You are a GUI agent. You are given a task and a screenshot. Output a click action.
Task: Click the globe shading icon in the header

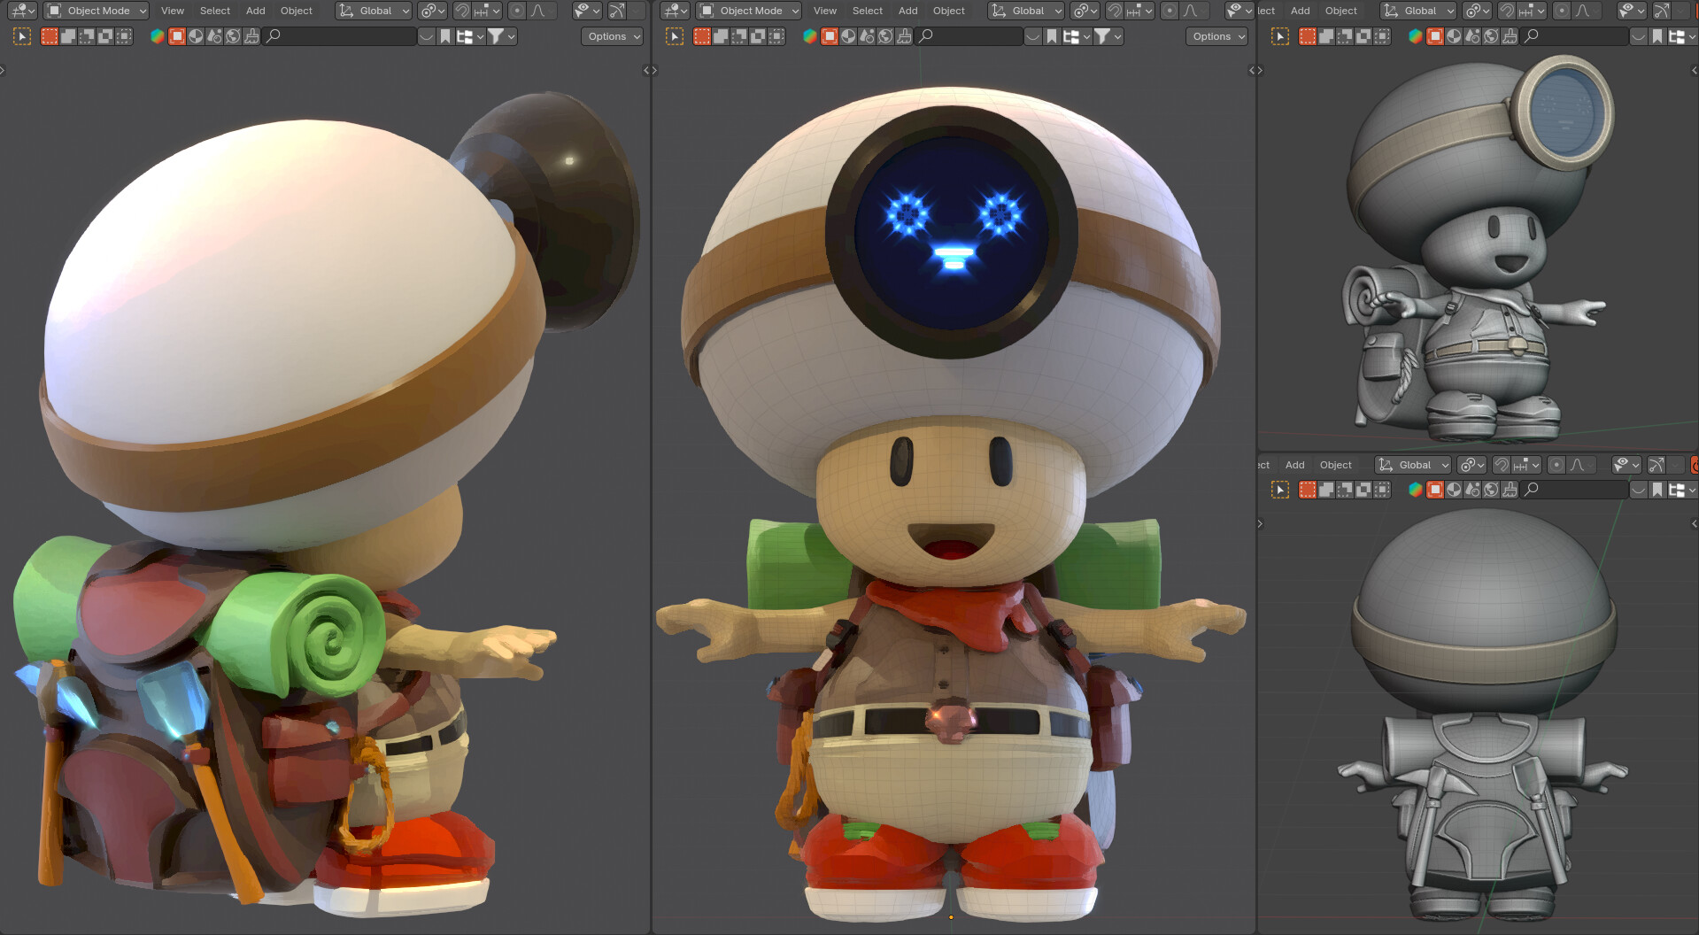pos(232,36)
